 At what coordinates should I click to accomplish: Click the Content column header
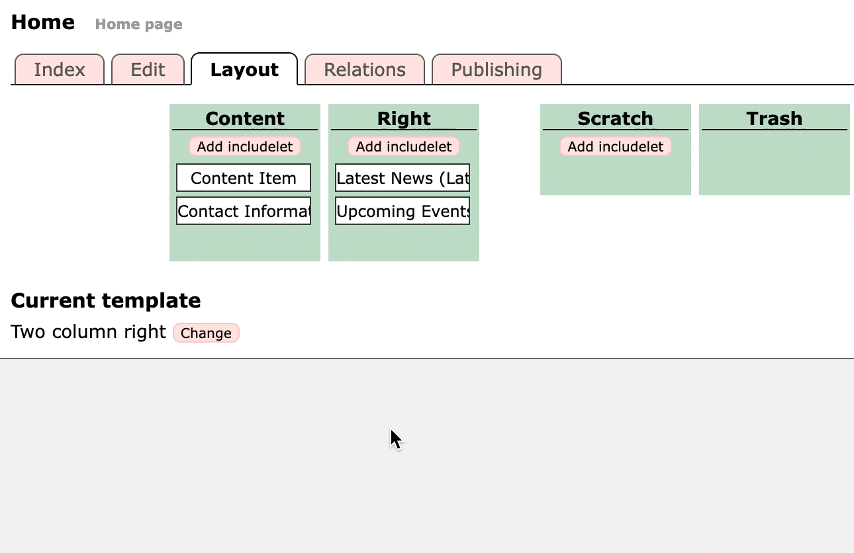[x=244, y=118]
